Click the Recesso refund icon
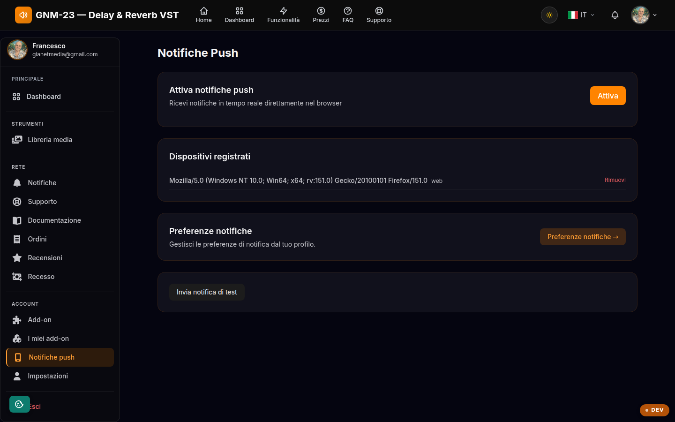 17,277
